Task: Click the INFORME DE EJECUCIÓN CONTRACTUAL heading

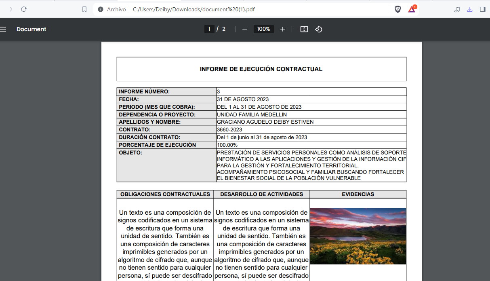Action: point(261,69)
